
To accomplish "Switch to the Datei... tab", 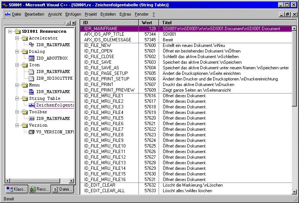I will [63, 189].
